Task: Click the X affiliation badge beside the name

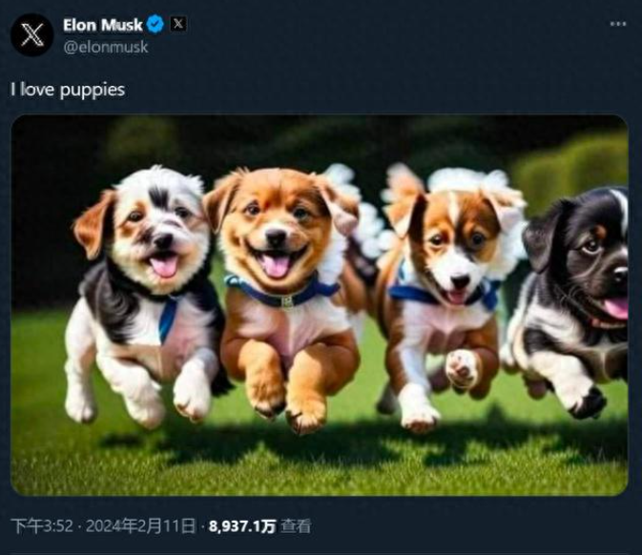Action: coord(178,24)
